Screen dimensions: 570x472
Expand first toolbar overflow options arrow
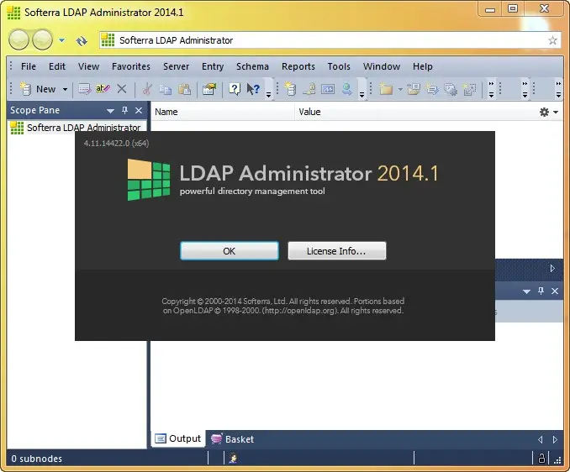click(x=269, y=95)
